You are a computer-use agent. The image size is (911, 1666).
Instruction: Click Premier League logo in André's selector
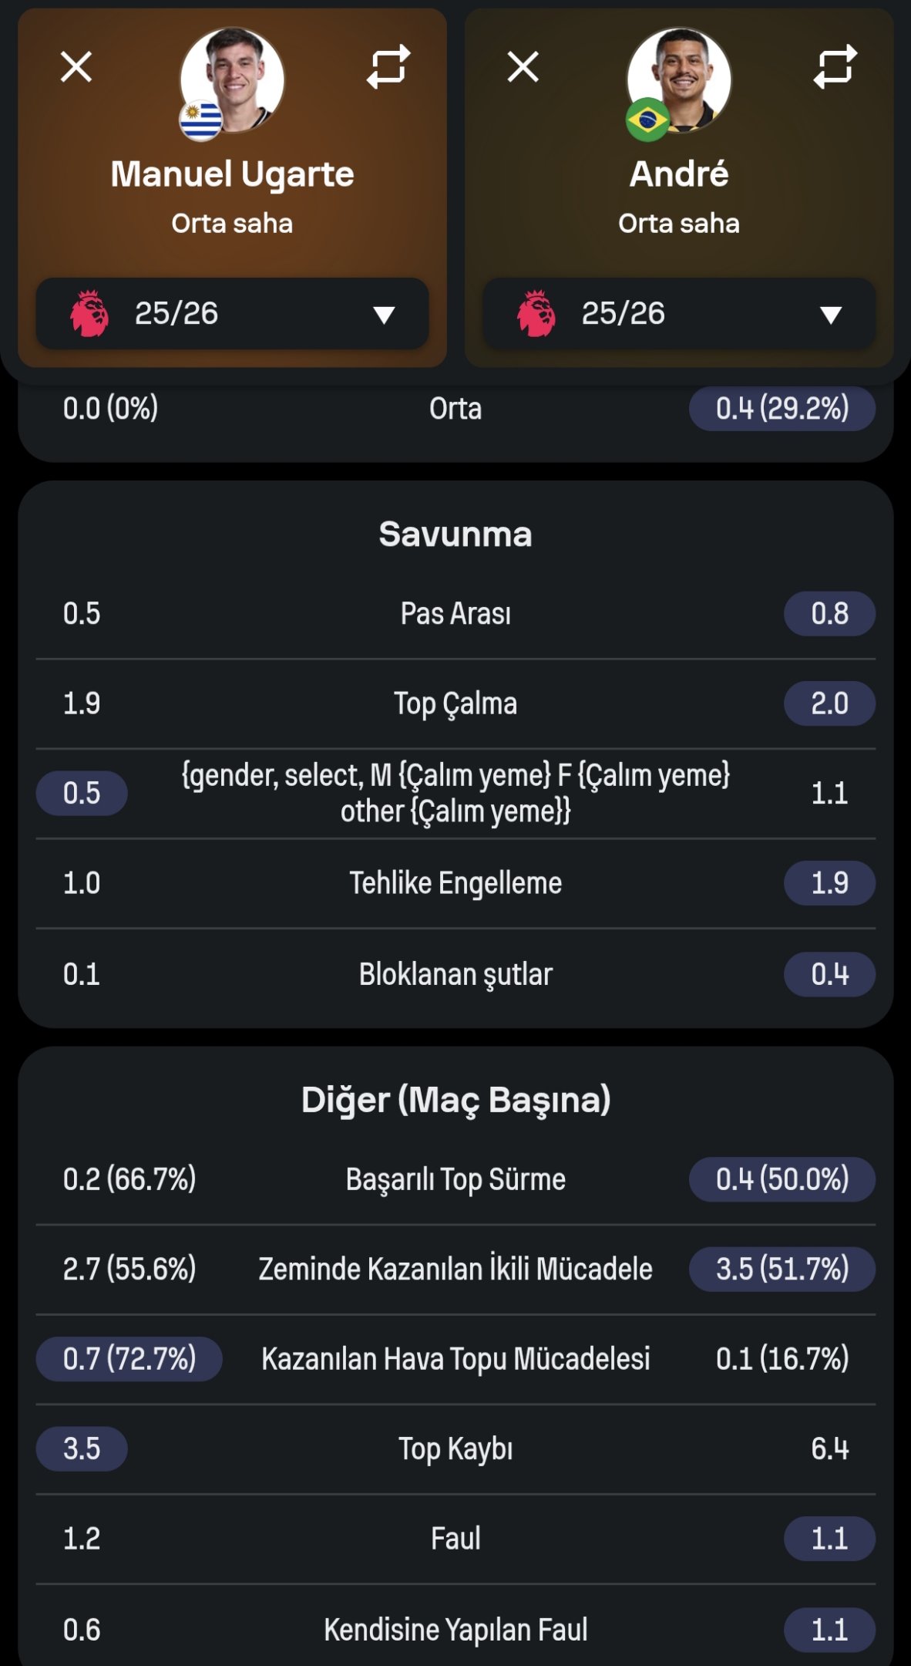click(536, 313)
